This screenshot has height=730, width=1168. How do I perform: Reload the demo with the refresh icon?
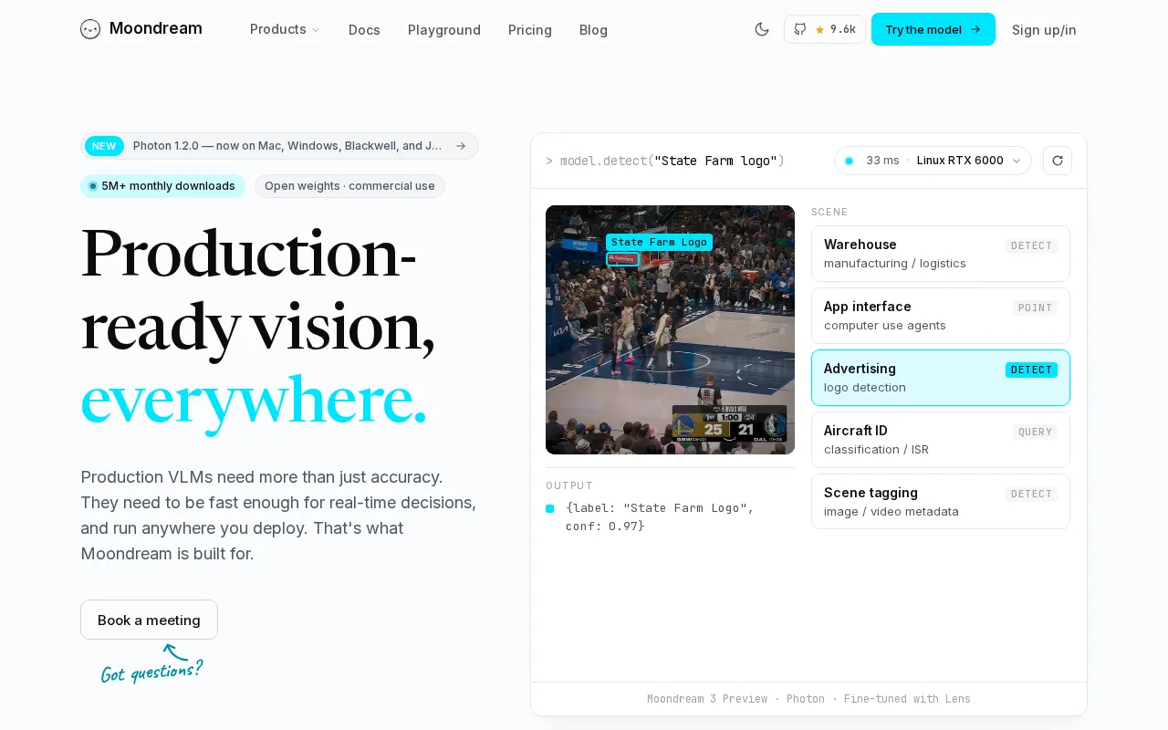click(1058, 161)
